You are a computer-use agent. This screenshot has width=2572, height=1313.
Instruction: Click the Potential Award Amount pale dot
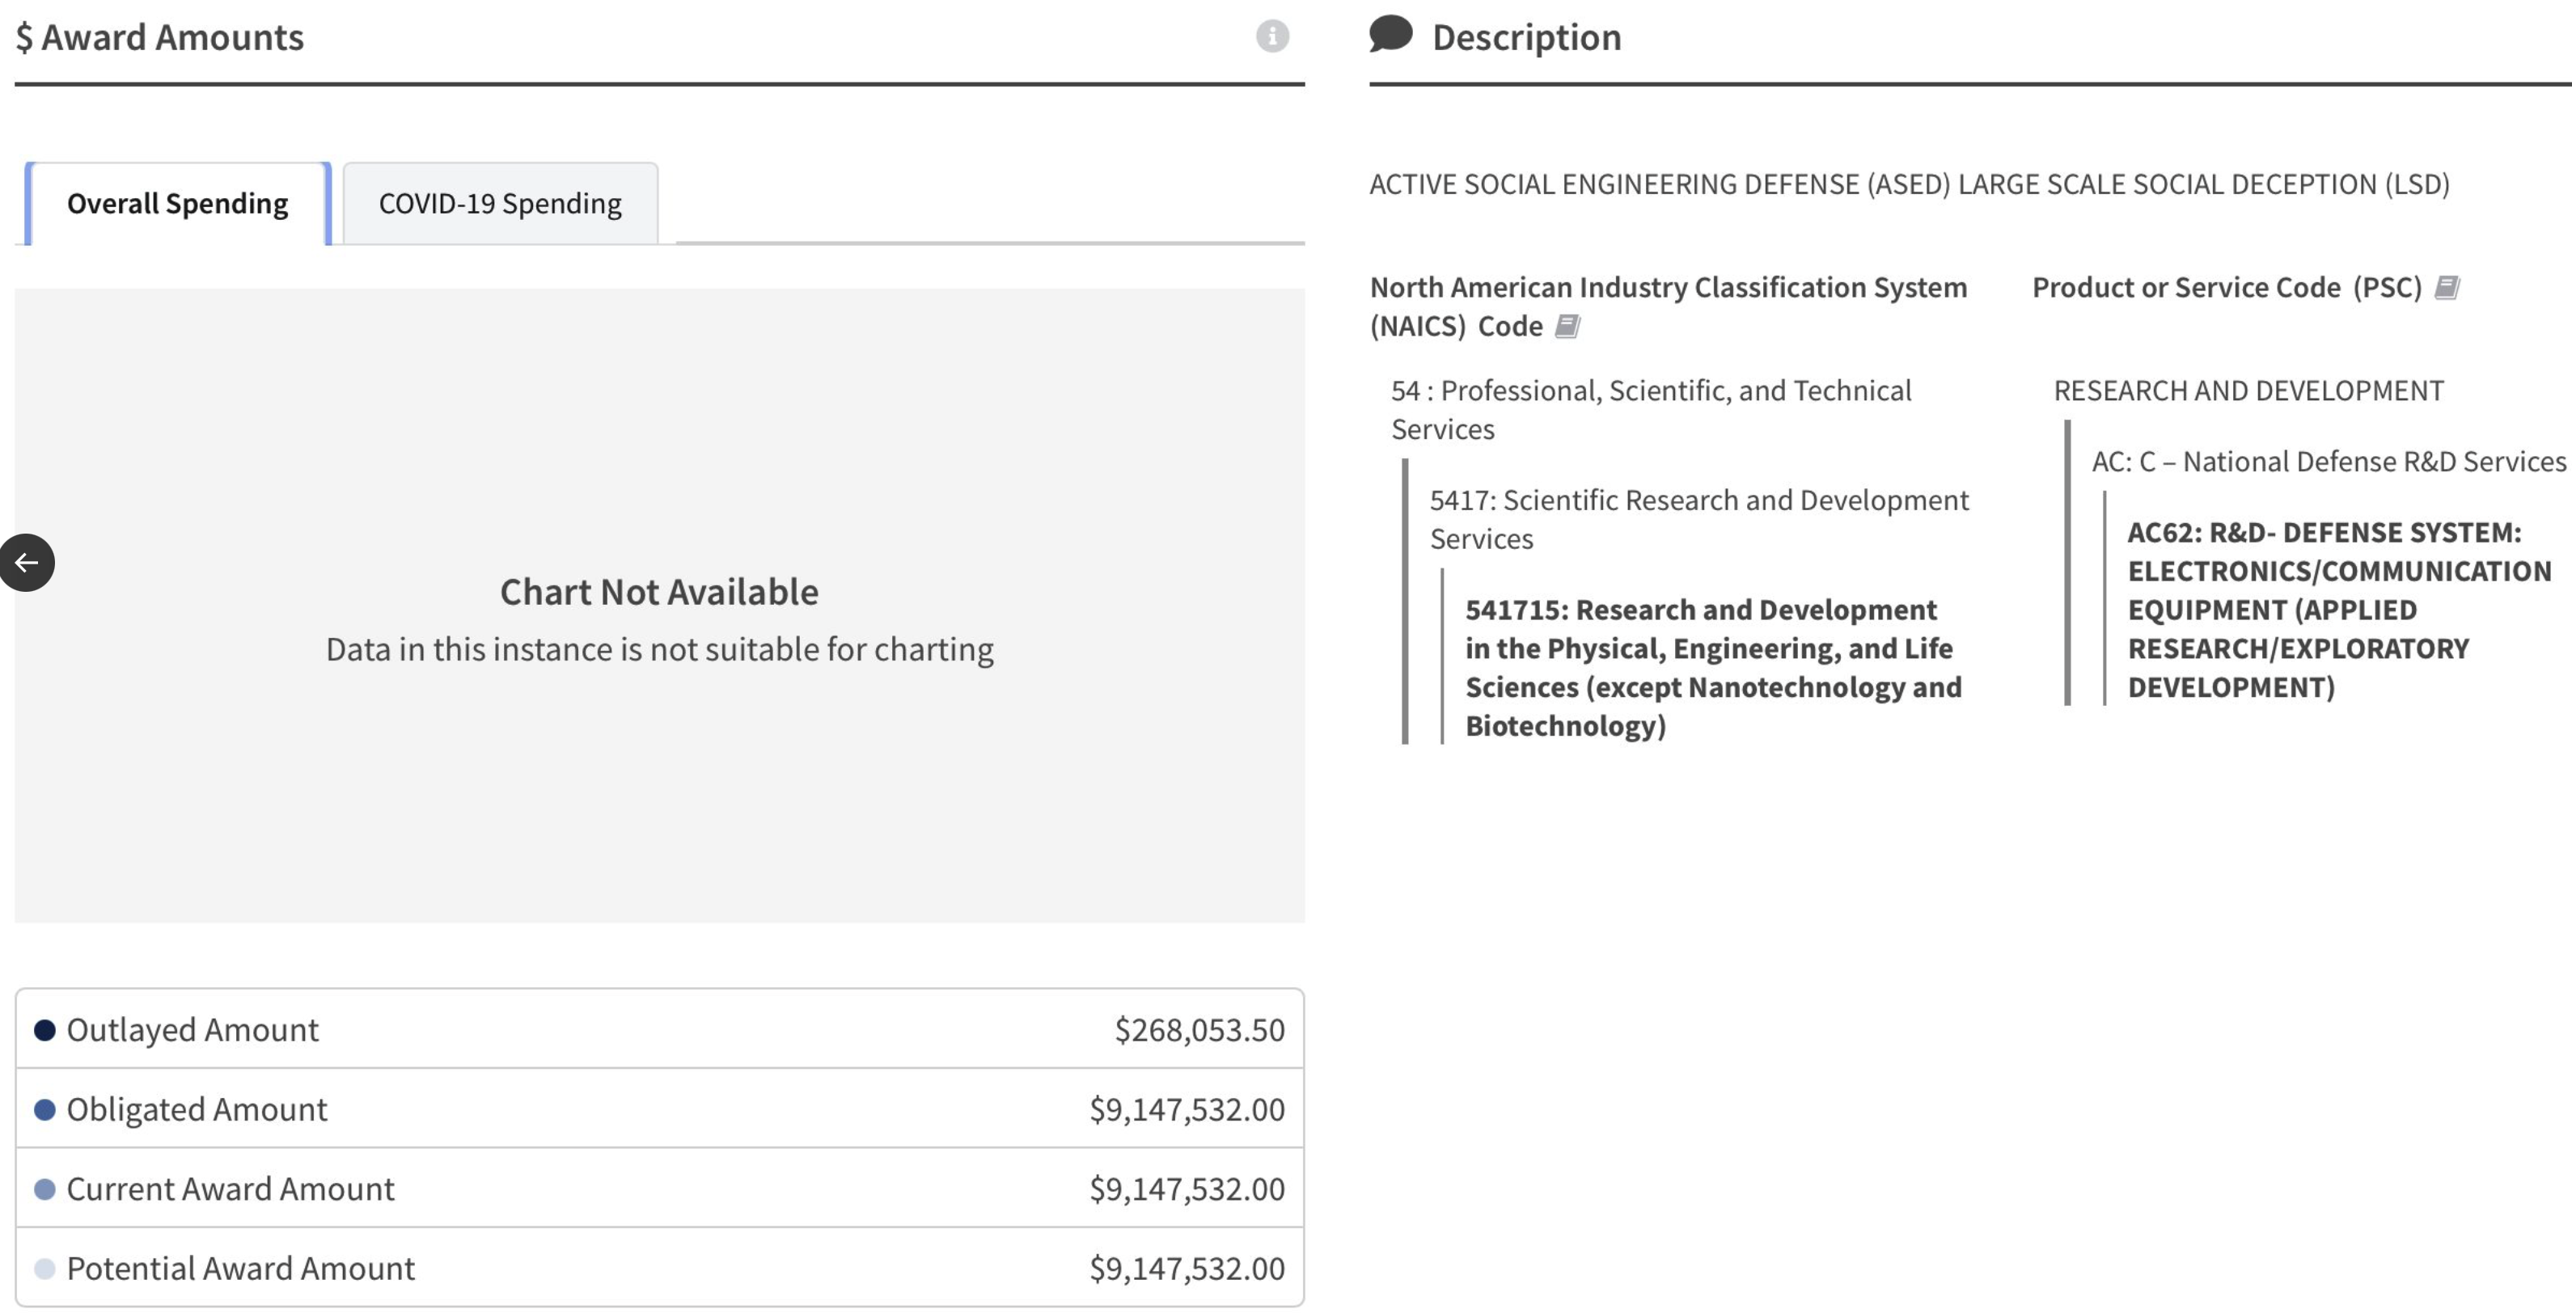tap(45, 1268)
